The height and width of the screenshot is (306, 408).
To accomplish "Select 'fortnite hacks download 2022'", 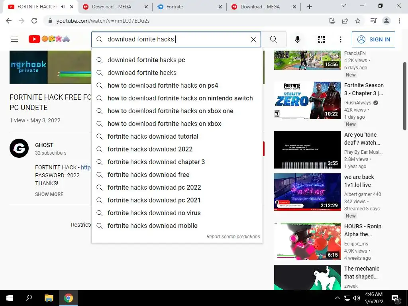I will pos(177,149).
